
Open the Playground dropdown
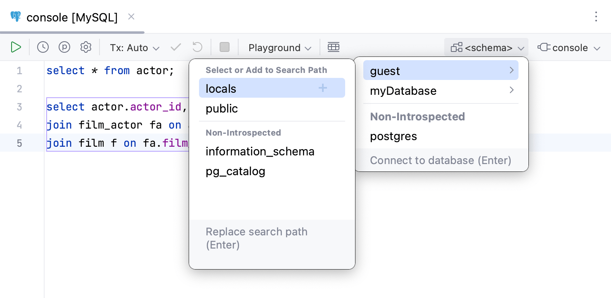[279, 47]
